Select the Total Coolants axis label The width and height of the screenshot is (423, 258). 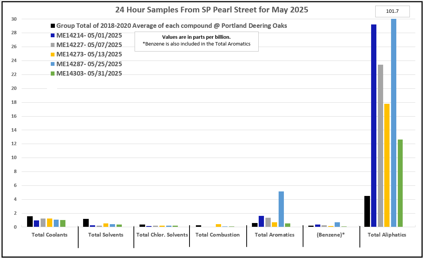click(x=50, y=235)
